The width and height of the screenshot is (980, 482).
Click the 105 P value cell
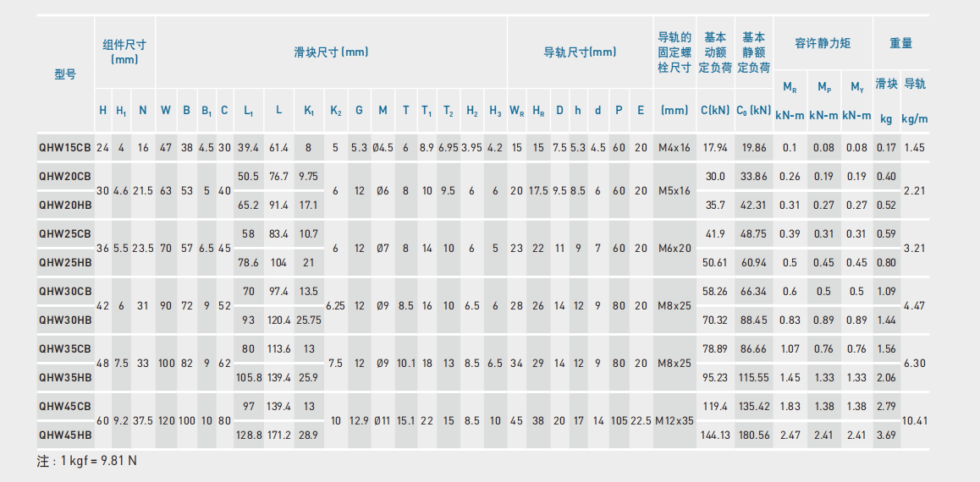[x=619, y=421]
